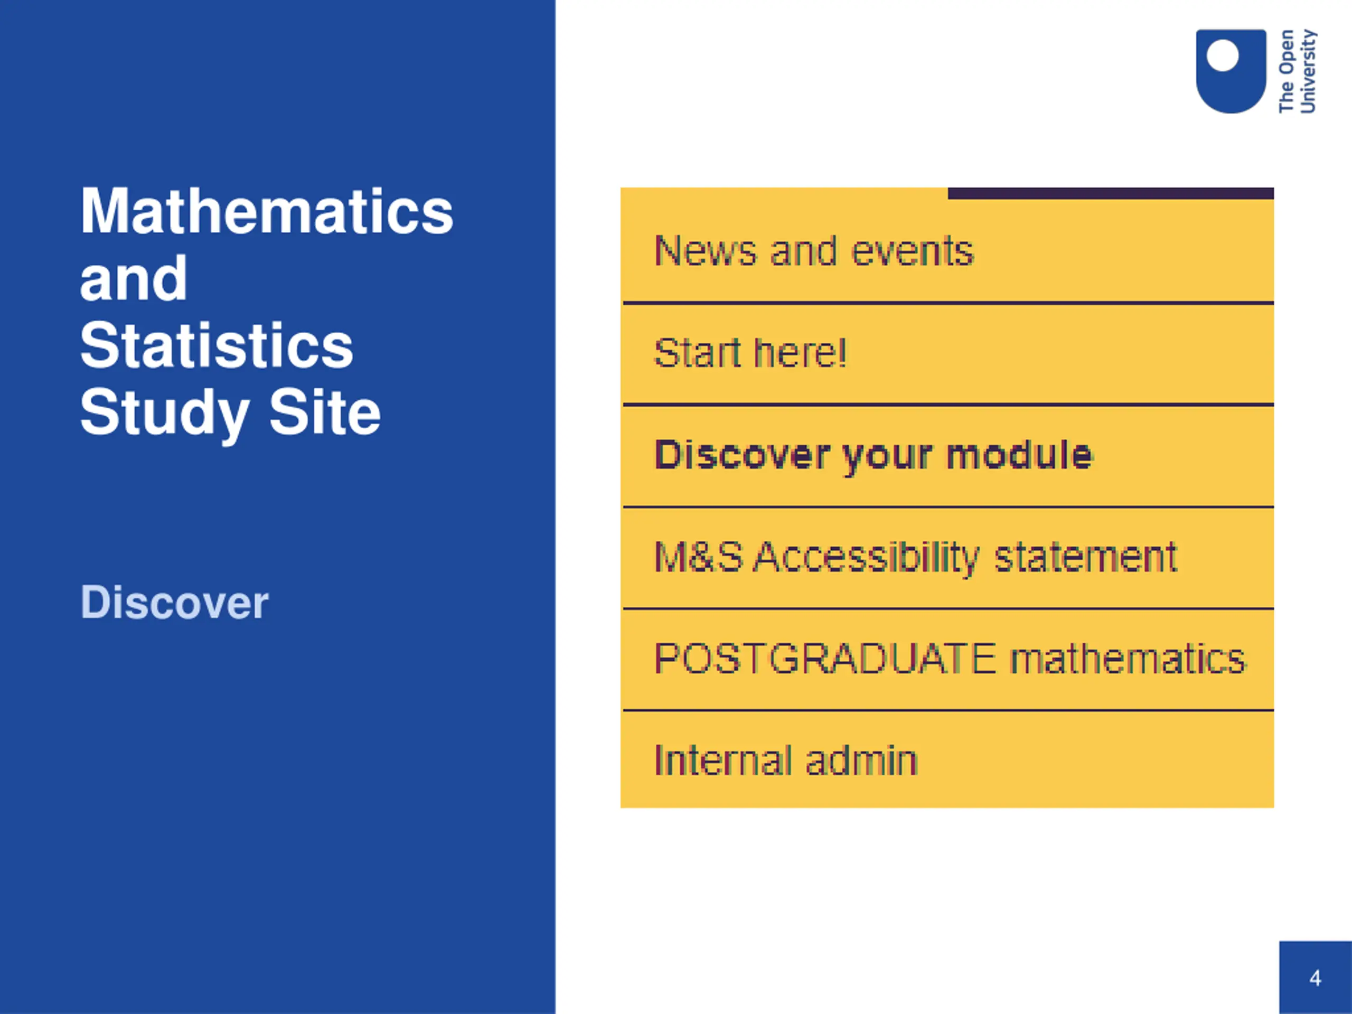Image resolution: width=1352 pixels, height=1014 pixels.
Task: Click the light blue 'Discover' subtitle
Action: [174, 603]
